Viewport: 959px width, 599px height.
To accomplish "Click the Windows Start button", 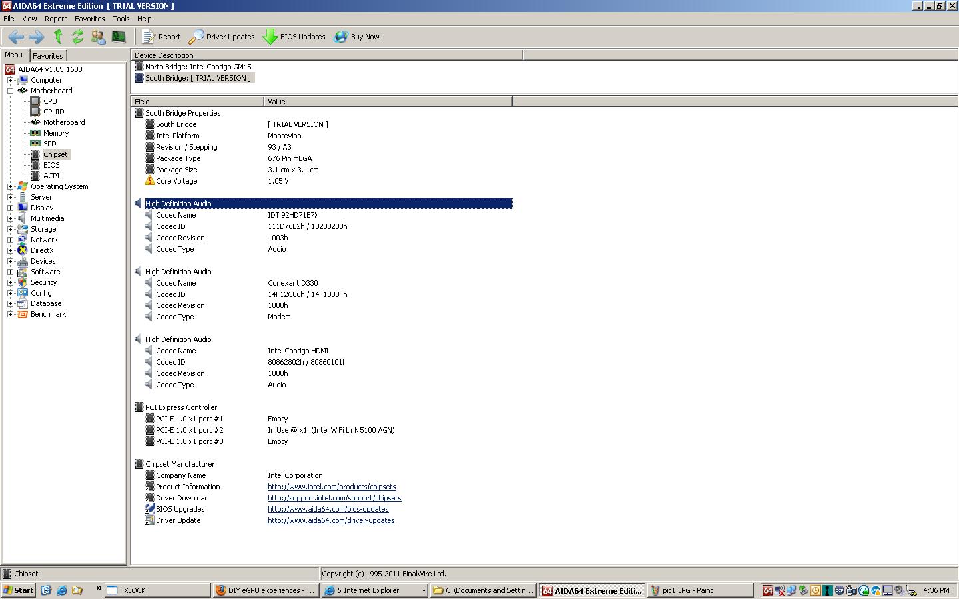I will pos(19,590).
